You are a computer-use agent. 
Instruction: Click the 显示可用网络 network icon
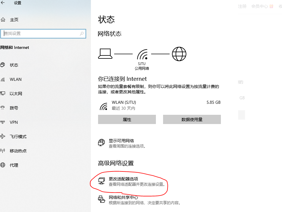tap(102, 143)
